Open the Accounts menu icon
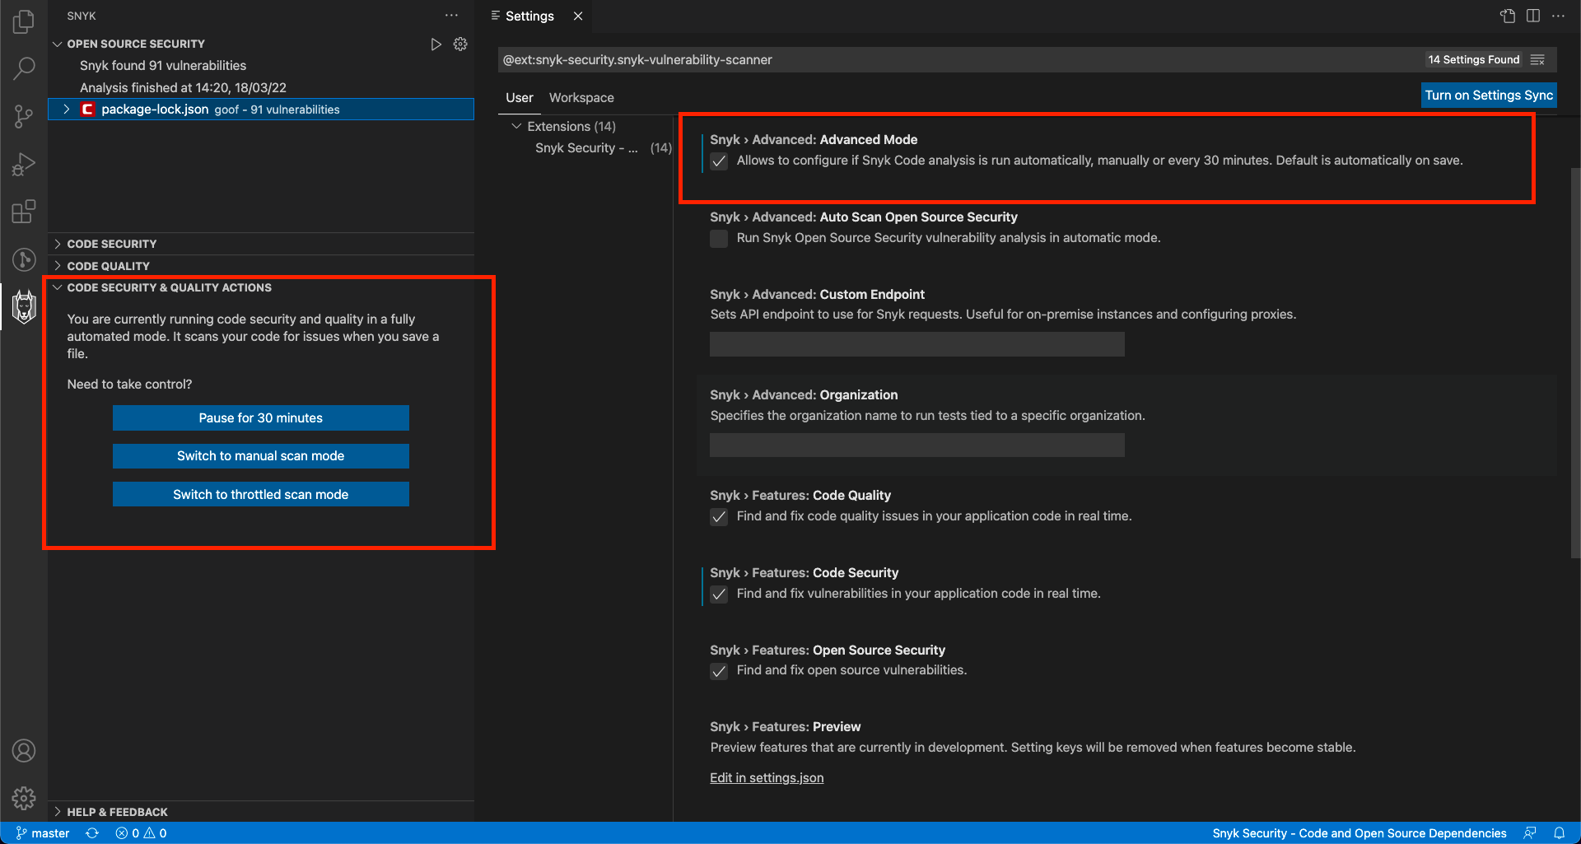Viewport: 1581px width, 844px height. pos(24,751)
